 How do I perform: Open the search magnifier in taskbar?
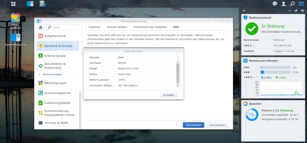tap(292, 4)
